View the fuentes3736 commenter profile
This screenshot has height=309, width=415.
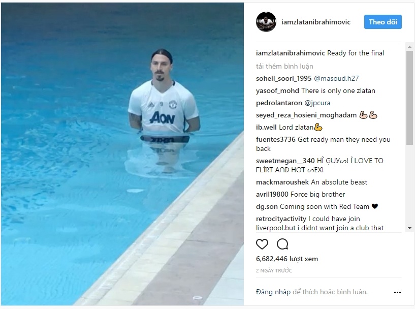[x=275, y=140]
